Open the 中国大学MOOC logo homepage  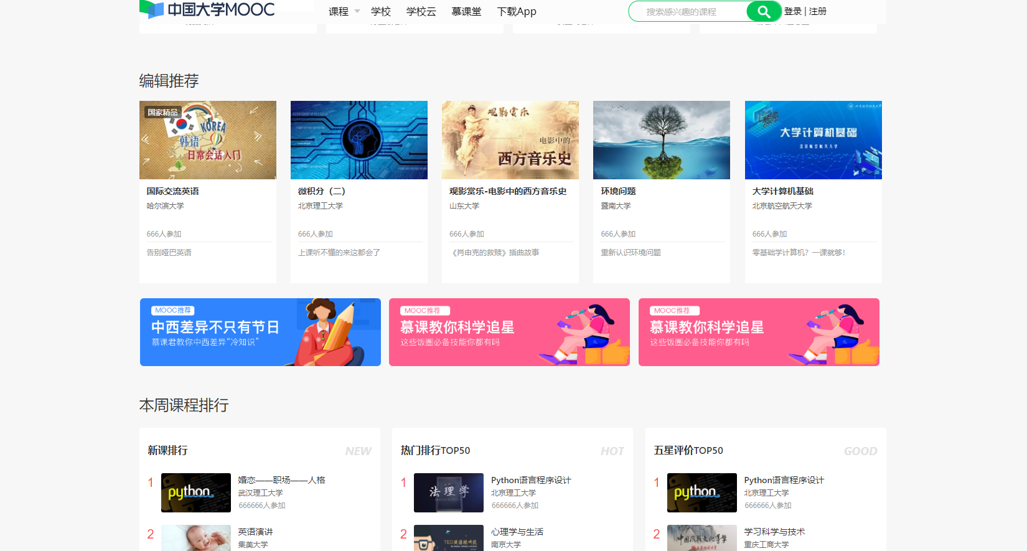pos(207,9)
